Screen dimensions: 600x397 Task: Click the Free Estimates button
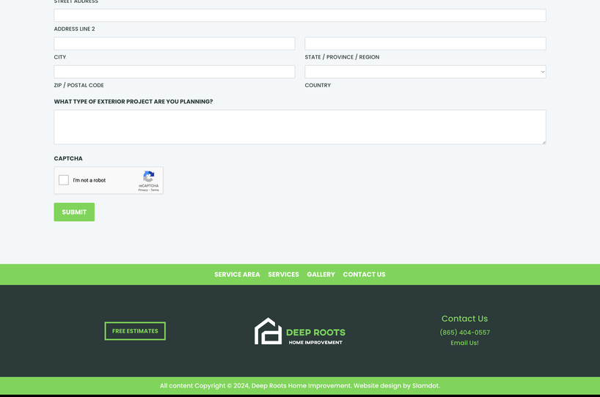point(135,331)
